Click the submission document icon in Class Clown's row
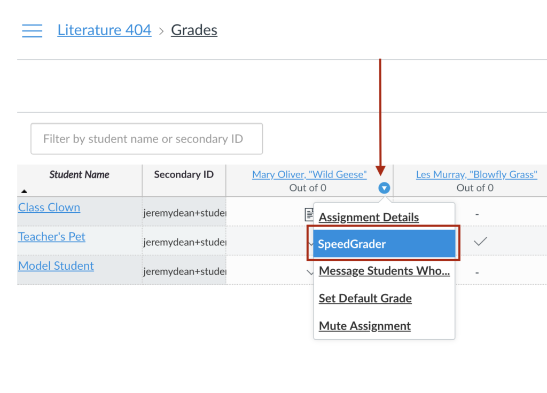Image resolution: width=547 pixels, height=393 pixels. coord(309,214)
